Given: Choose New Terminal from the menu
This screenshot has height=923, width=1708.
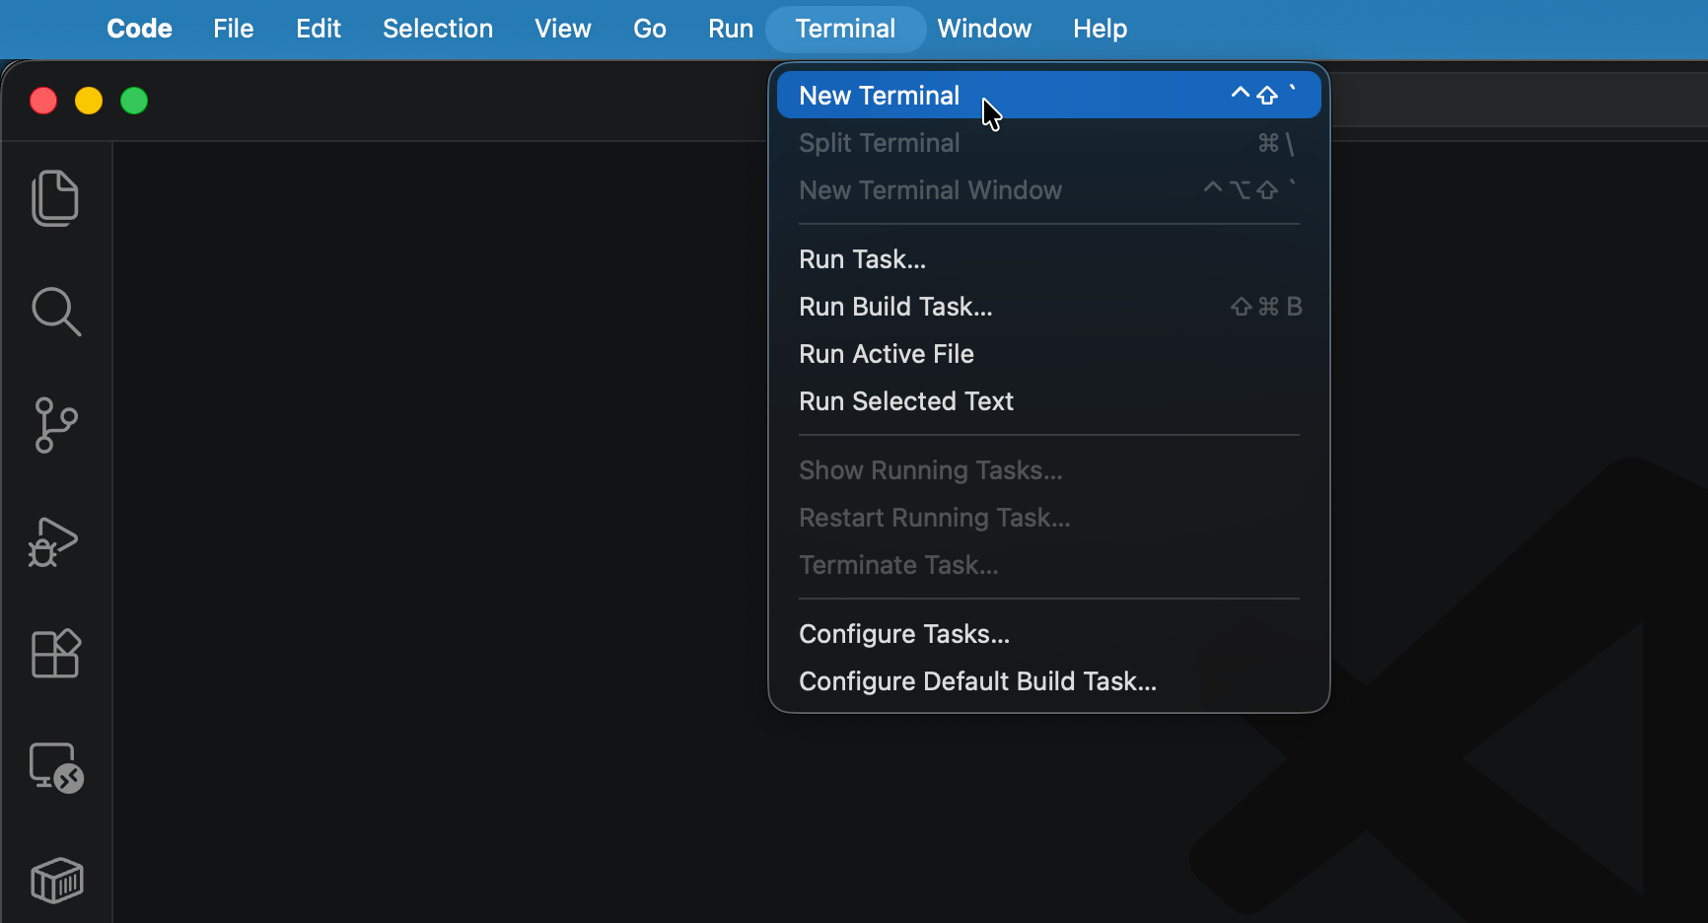Looking at the screenshot, I should (x=1049, y=96).
